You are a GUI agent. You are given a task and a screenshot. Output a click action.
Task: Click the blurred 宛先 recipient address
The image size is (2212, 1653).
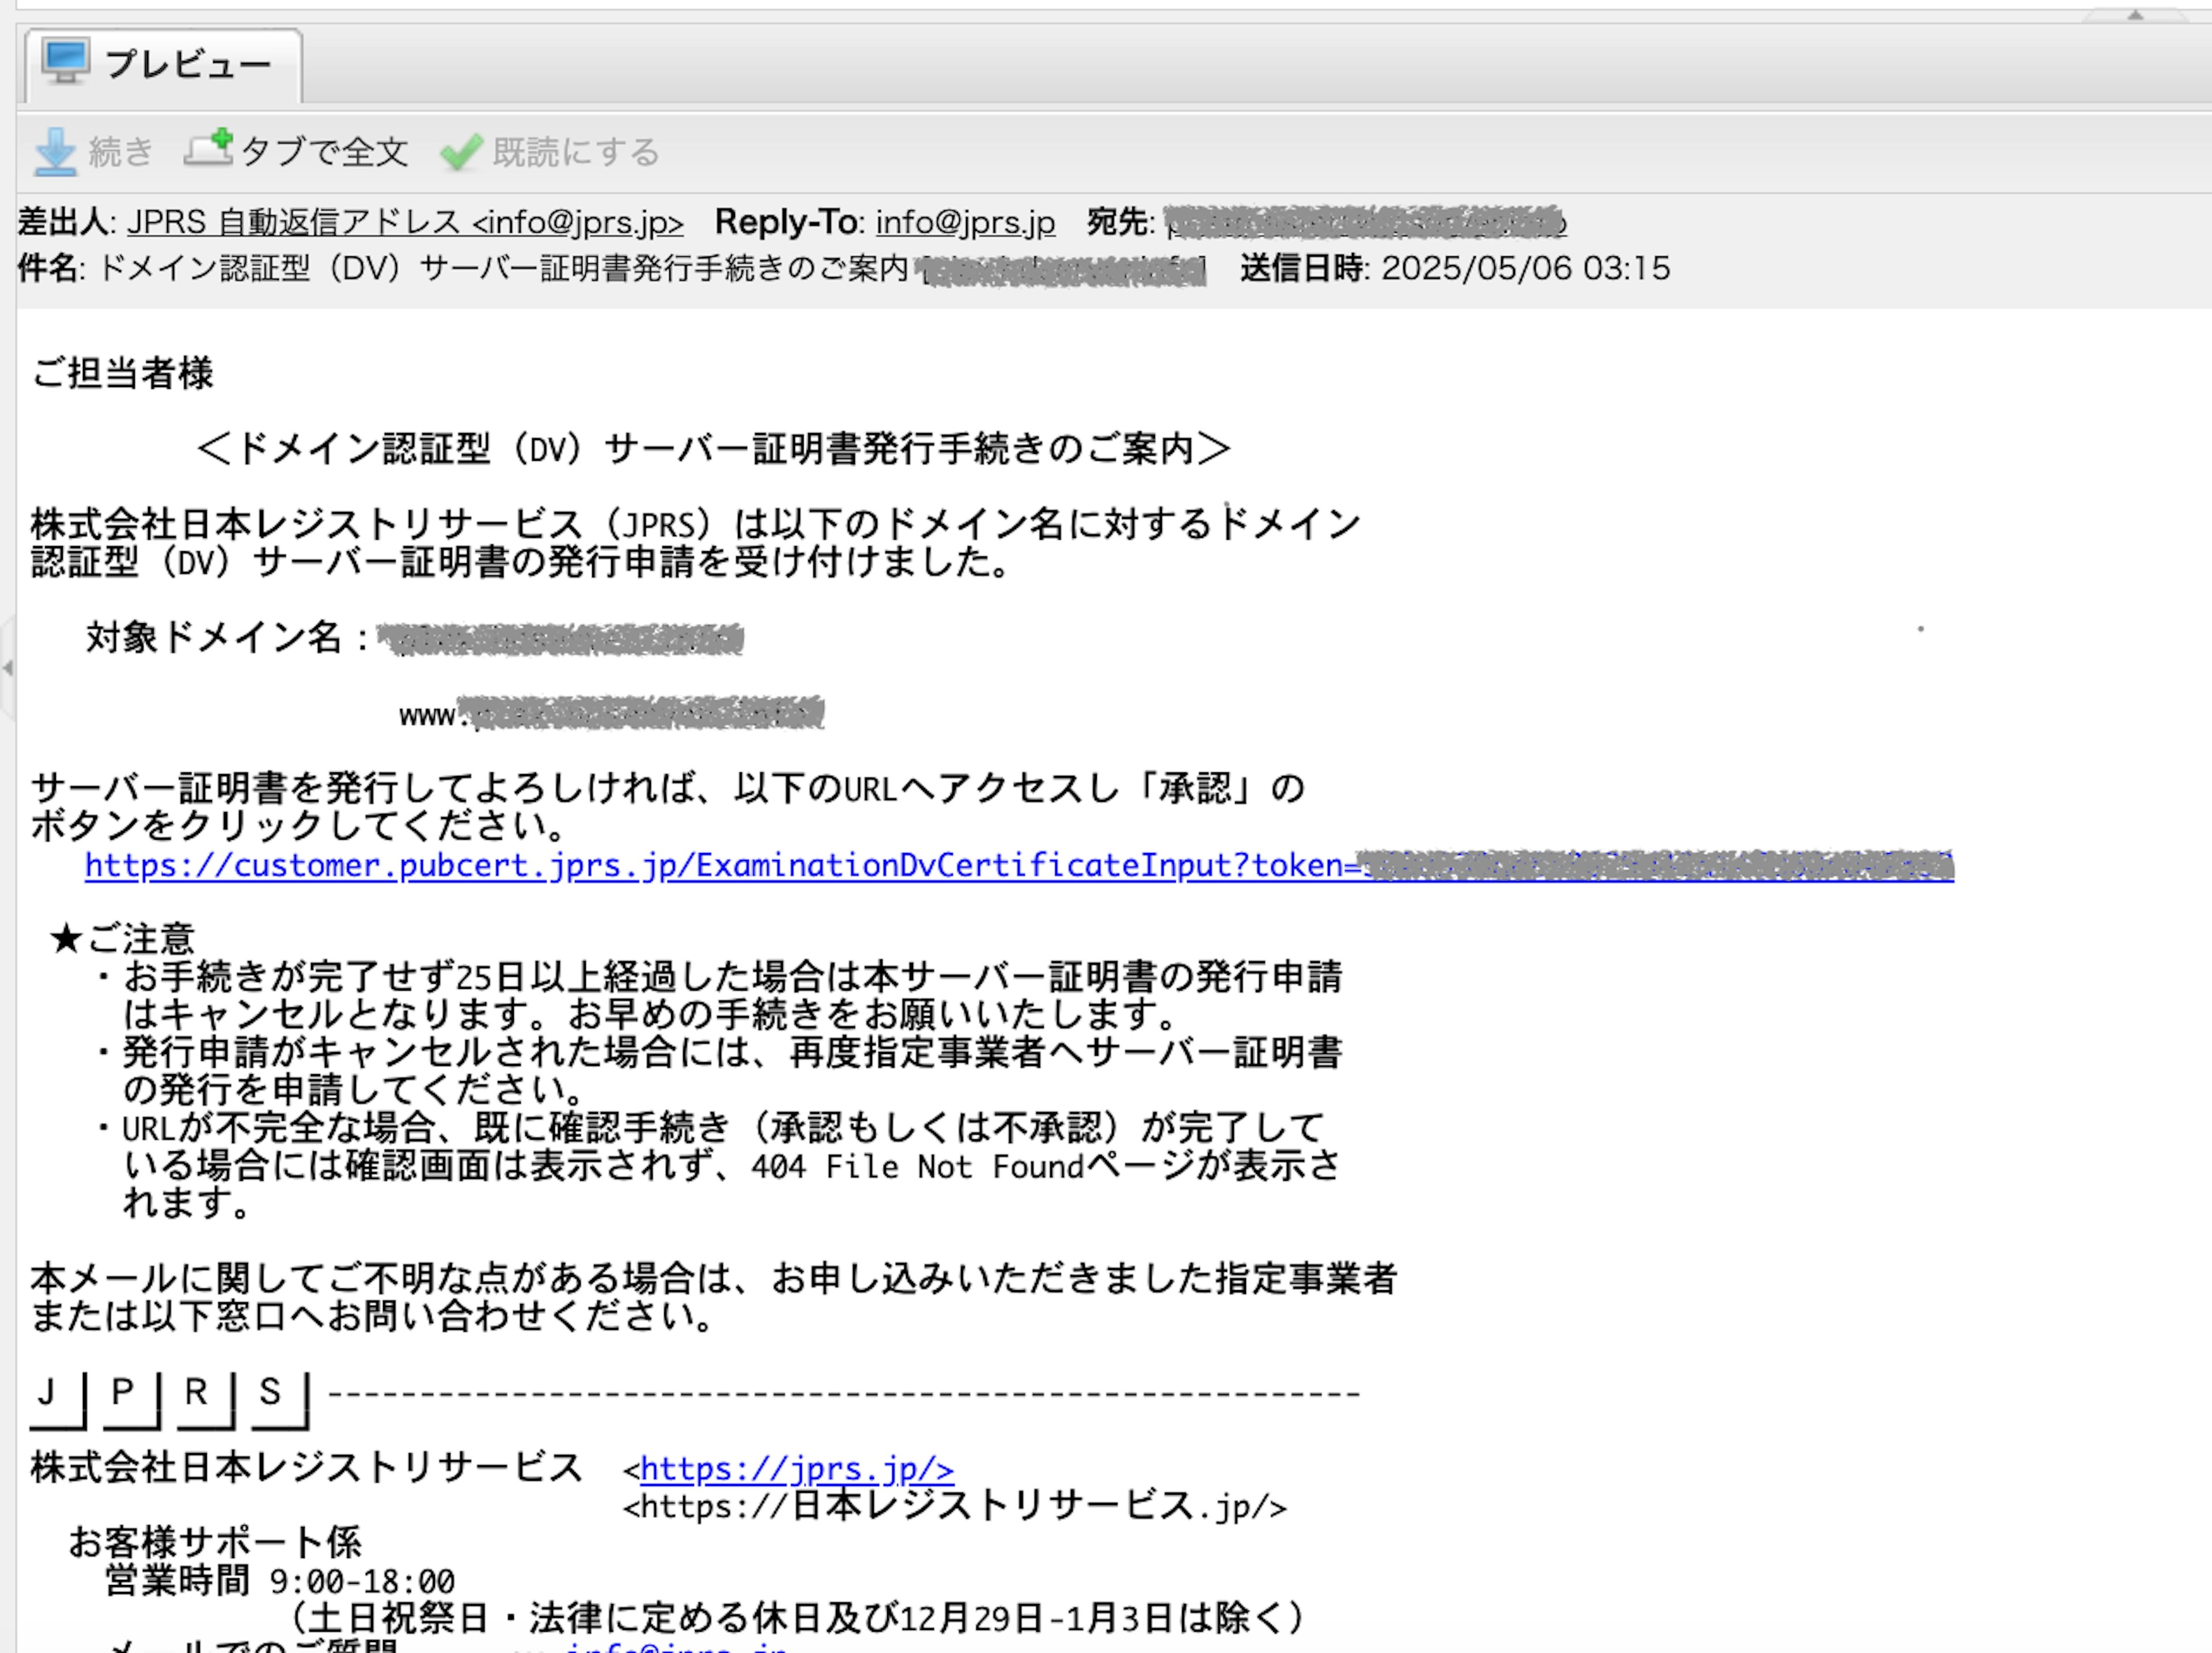[x=1365, y=222]
